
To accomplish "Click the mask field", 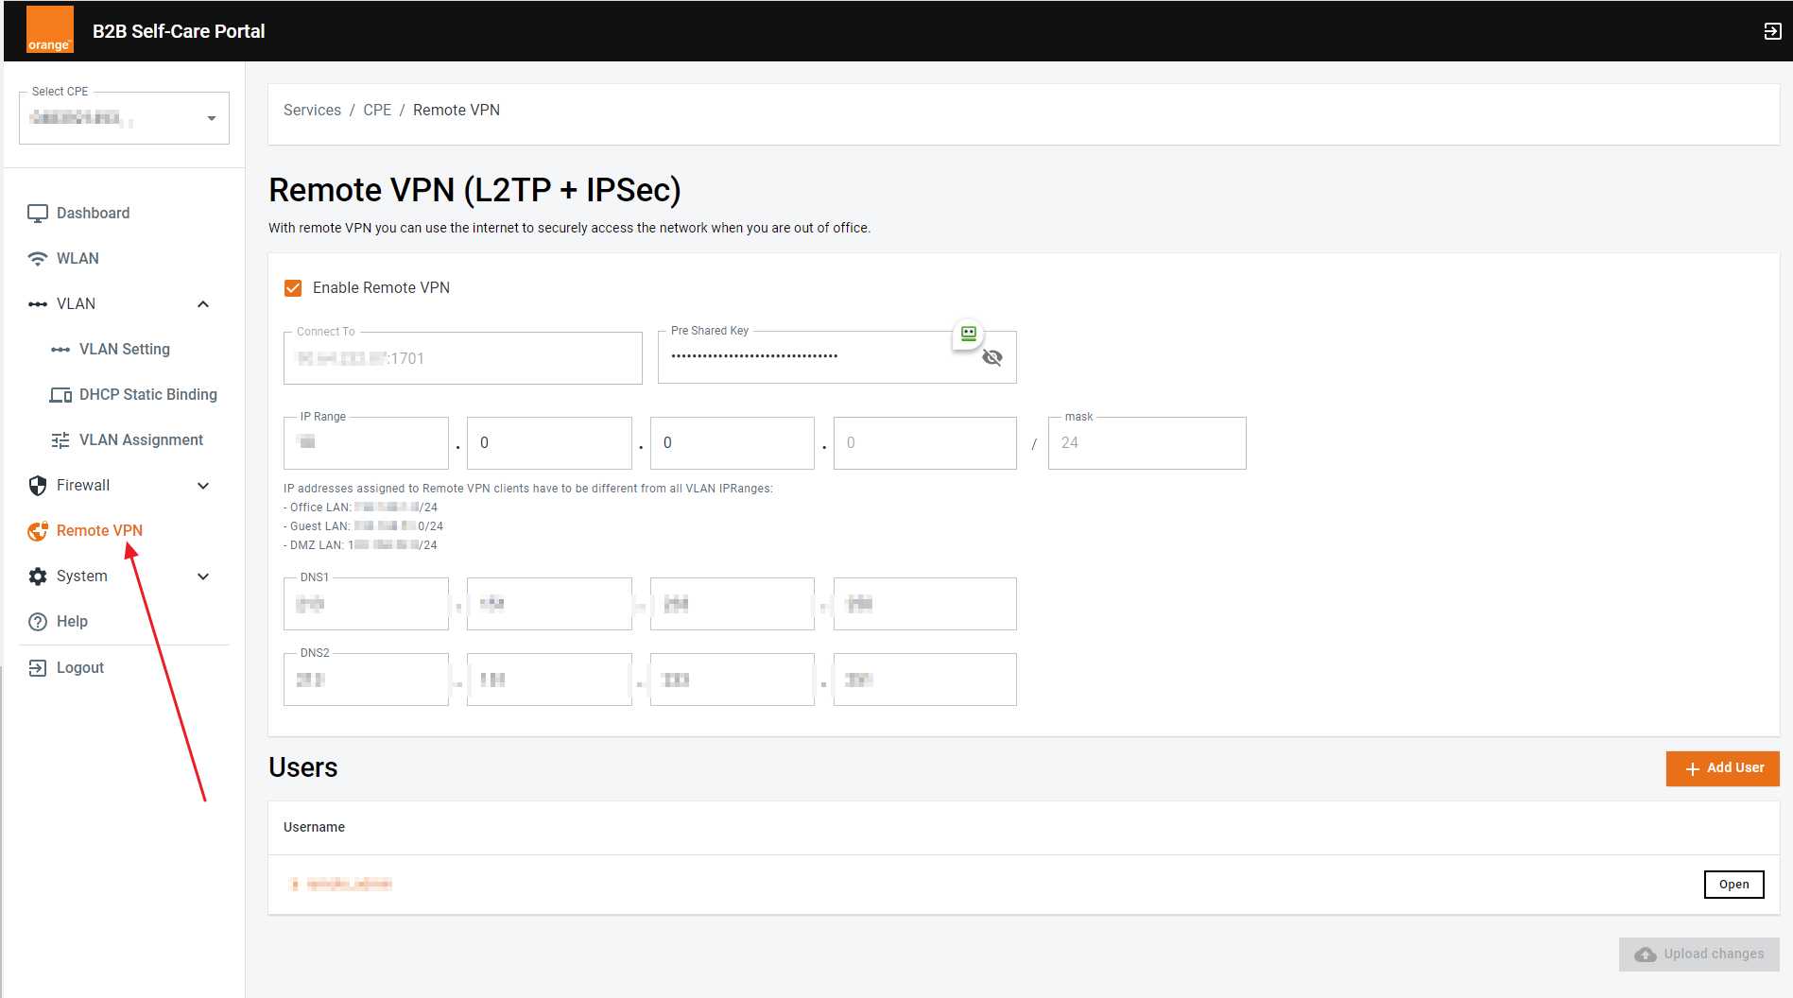I will pyautogui.click(x=1147, y=443).
